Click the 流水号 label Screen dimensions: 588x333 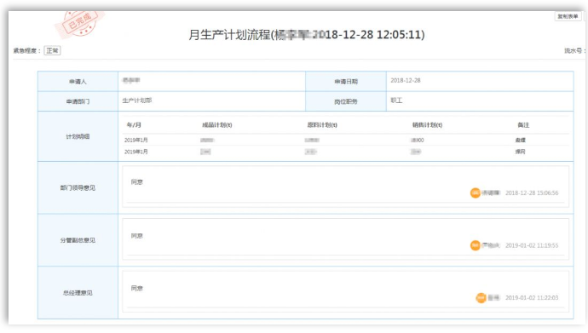click(575, 50)
